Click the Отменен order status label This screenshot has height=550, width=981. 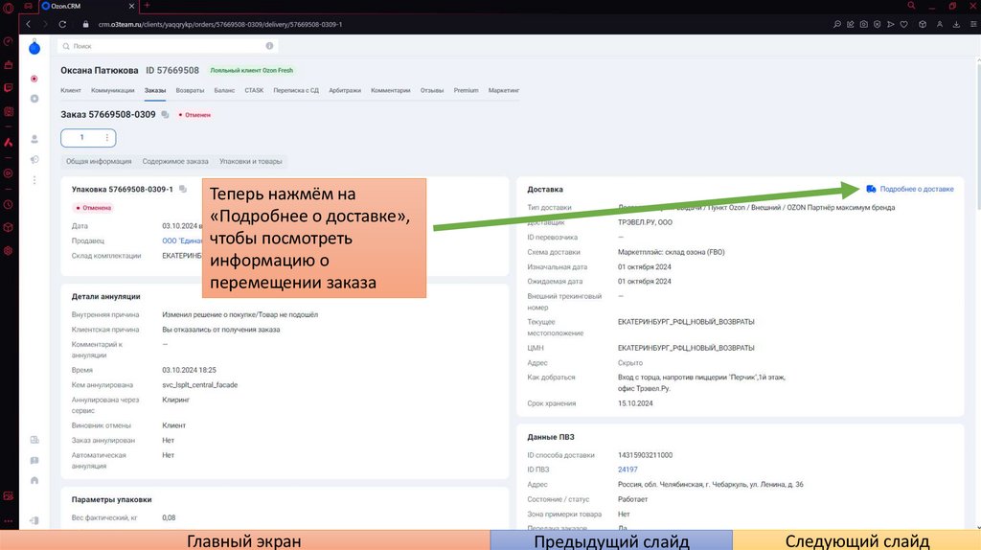194,115
